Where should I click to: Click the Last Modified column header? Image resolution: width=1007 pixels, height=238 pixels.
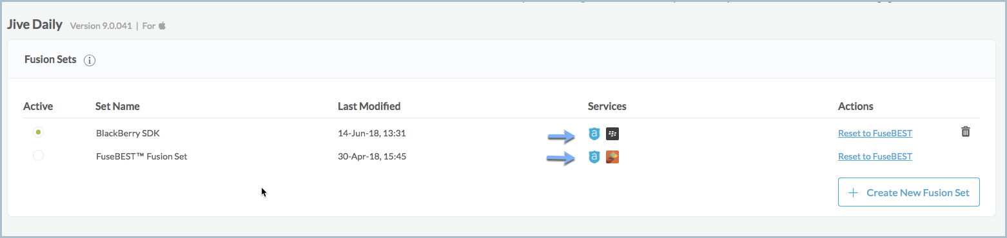(369, 106)
